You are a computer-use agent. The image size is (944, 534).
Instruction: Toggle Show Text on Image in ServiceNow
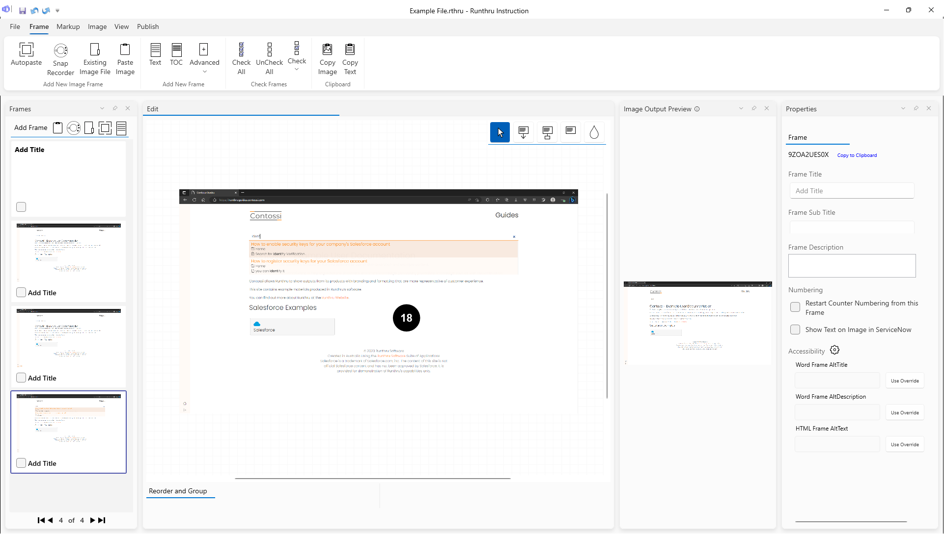pos(795,330)
